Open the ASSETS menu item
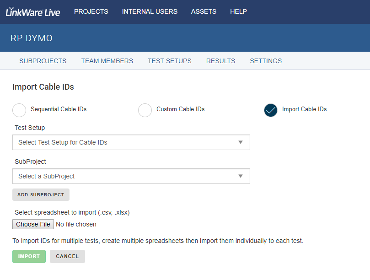 click(204, 11)
